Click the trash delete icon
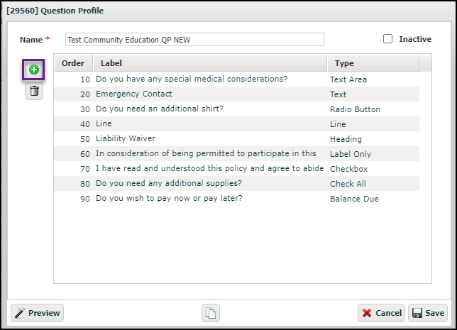The height and width of the screenshot is (330, 457). point(34,91)
